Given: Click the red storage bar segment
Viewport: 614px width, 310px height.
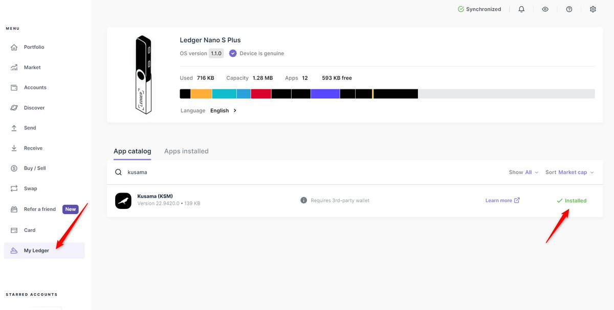Looking at the screenshot, I should pos(261,94).
